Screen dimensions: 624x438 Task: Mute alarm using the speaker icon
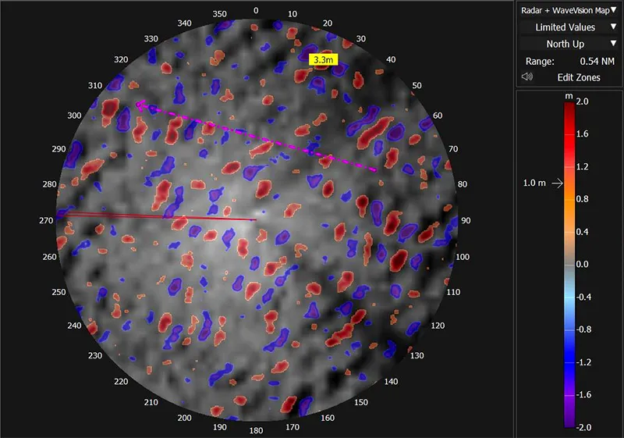(x=527, y=77)
